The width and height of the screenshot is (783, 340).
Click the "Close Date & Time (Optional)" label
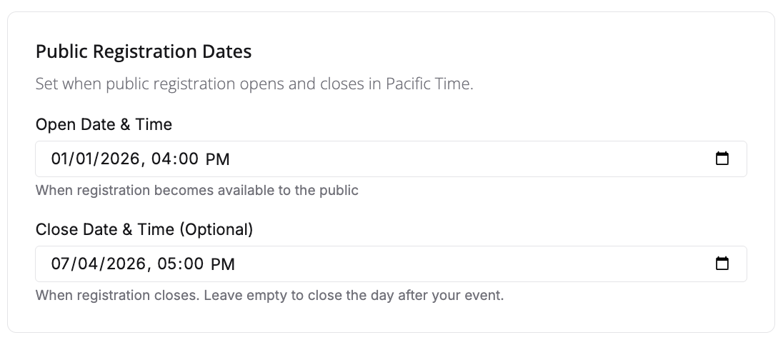[x=144, y=229]
